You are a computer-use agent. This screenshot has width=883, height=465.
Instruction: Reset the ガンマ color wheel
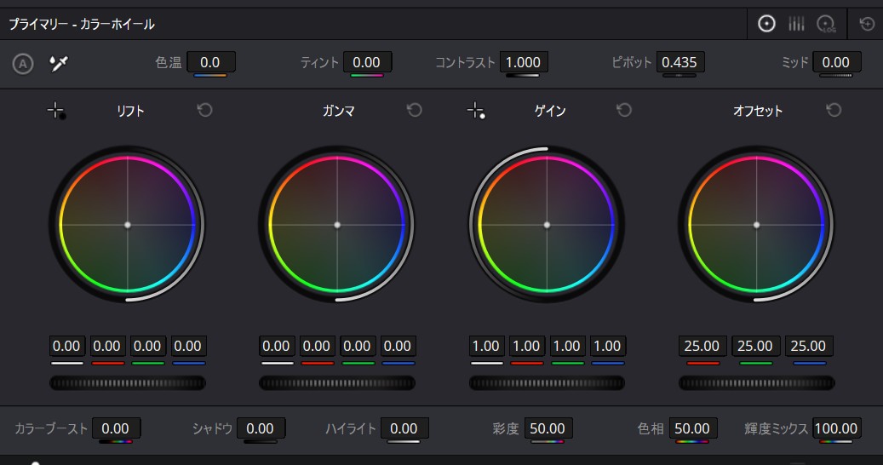click(415, 111)
